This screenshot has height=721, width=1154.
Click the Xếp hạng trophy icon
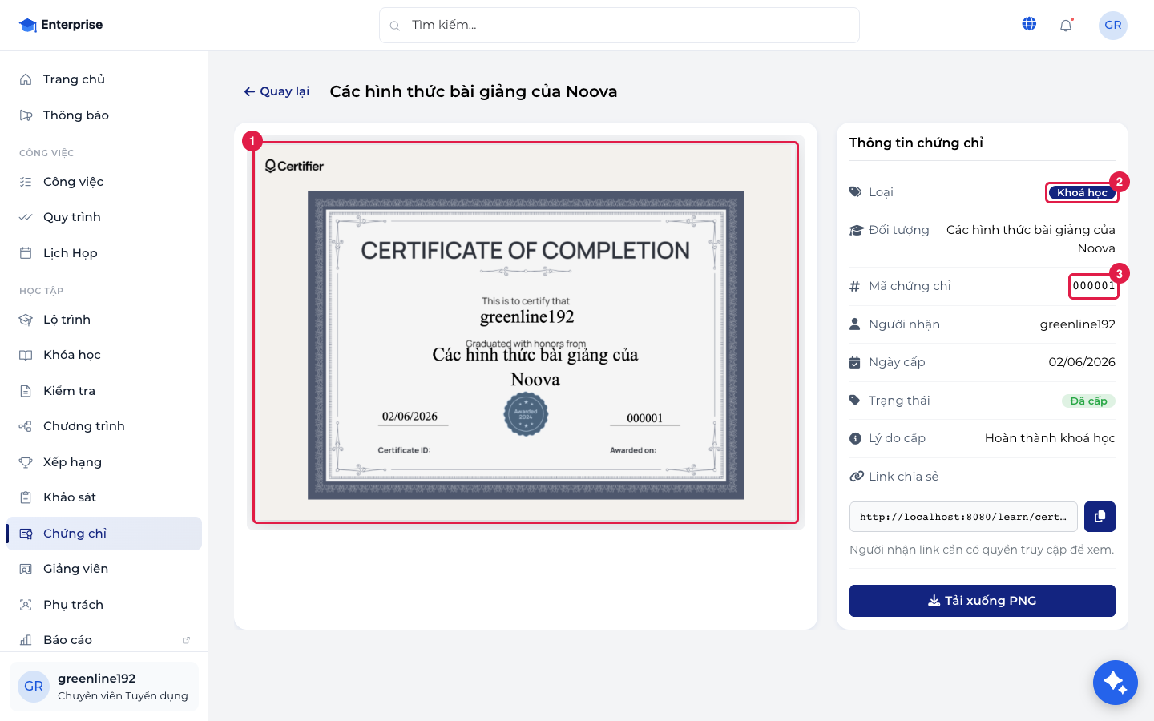(26, 462)
